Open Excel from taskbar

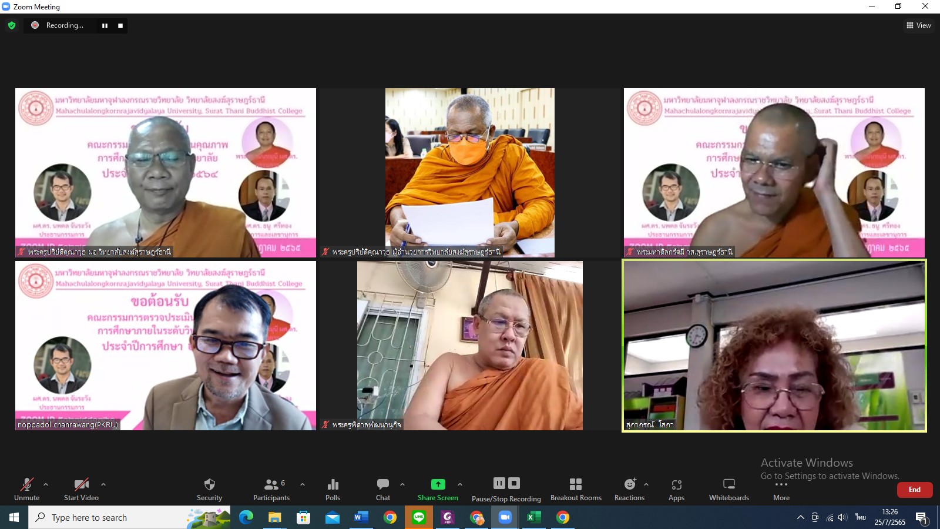[x=534, y=517]
